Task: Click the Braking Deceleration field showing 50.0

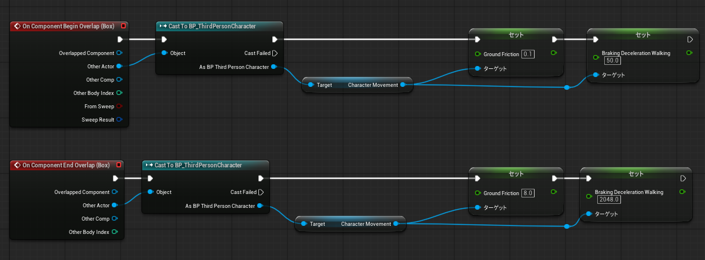Action: tap(612, 60)
